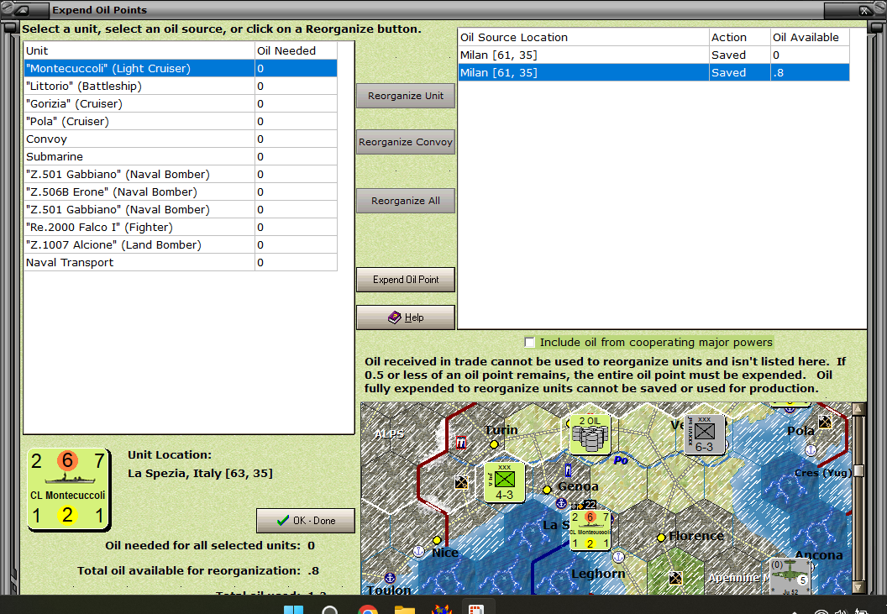Viewport: 887px width, 614px height.
Task: Select the Littorio Battleship in the unit list
Action: (126, 86)
